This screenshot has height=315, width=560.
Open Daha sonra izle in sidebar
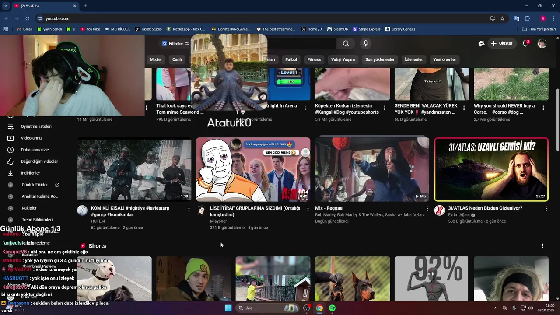pyautogui.click(x=35, y=150)
